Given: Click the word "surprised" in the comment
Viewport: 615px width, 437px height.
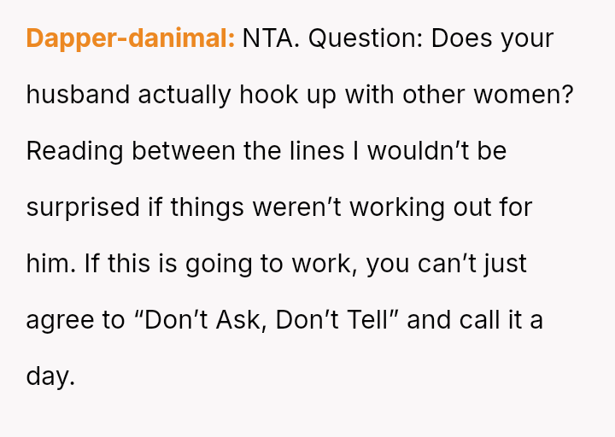Looking at the screenshot, I should click(83, 207).
